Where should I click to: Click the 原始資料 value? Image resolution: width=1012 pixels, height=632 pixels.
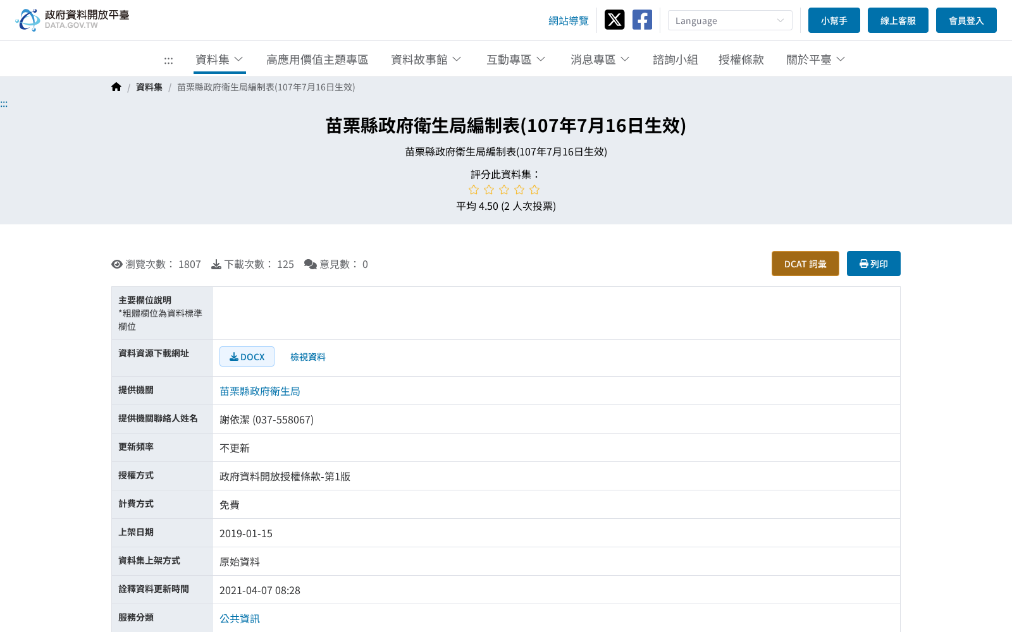240,562
